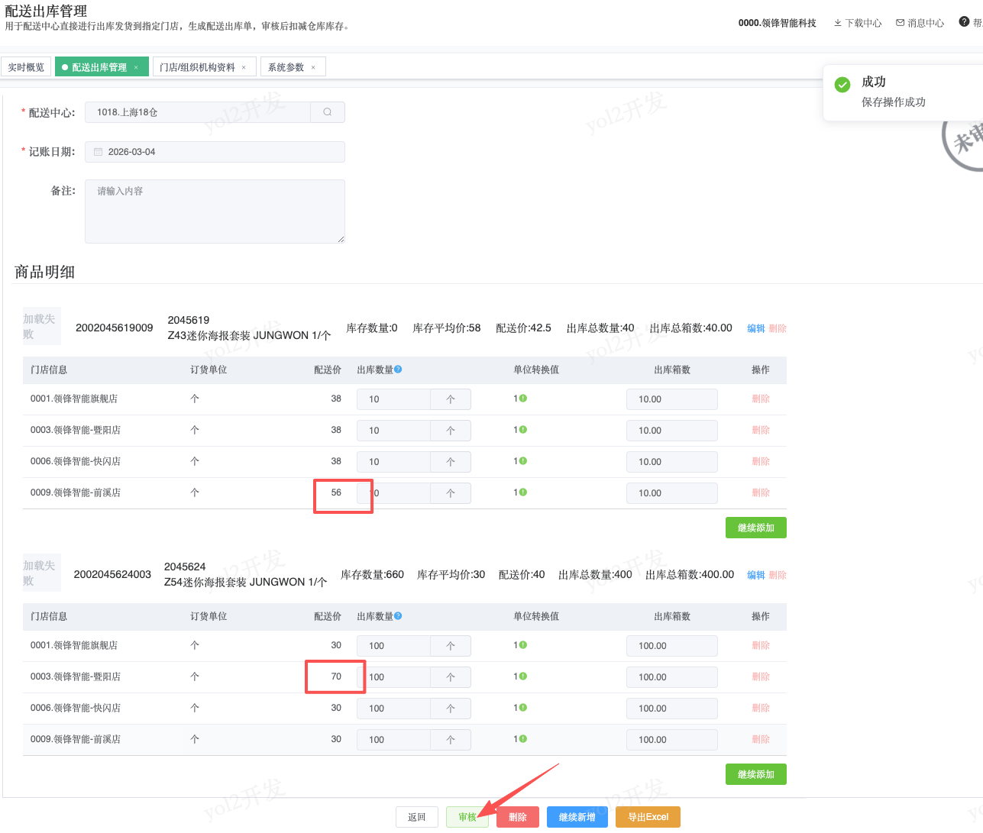This screenshot has height=833, width=983.
Task: Click the search icon in 配送中心 field
Action: pyautogui.click(x=328, y=112)
